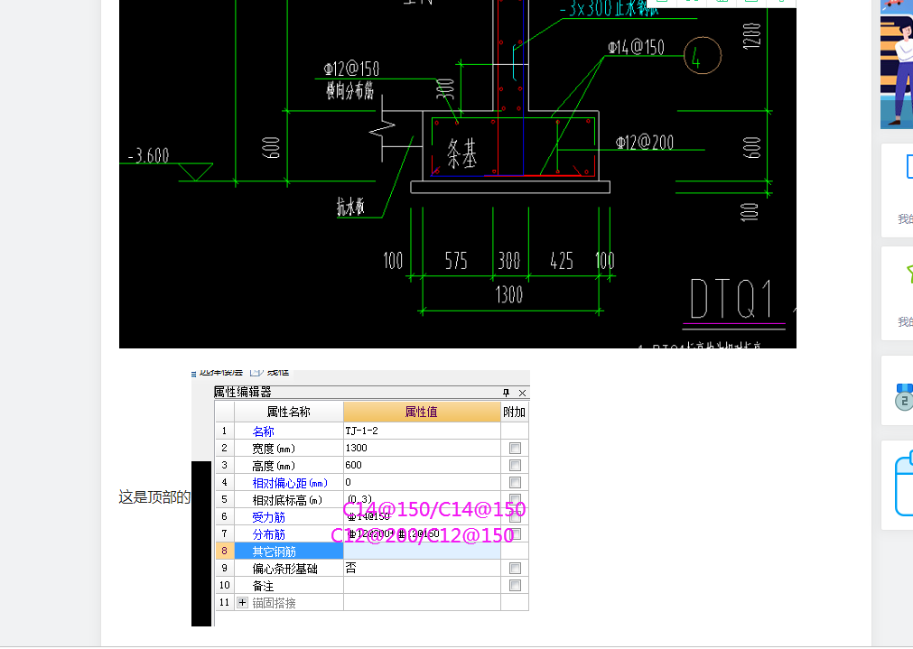Click the 相对偏心距(mm) property label
This screenshot has width=913, height=649.
[290, 483]
